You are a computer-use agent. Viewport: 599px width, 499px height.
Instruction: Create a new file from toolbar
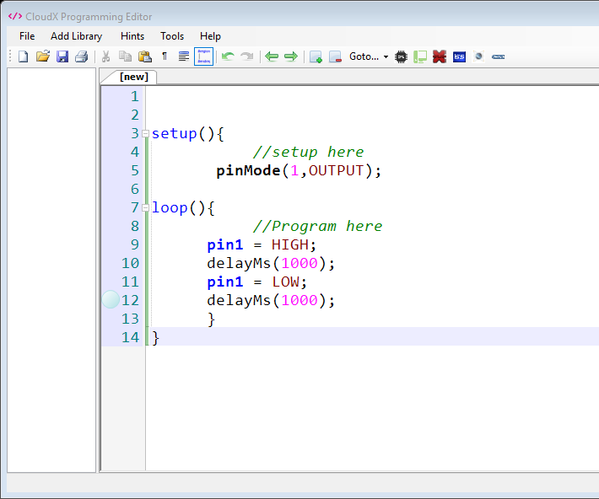(23, 56)
